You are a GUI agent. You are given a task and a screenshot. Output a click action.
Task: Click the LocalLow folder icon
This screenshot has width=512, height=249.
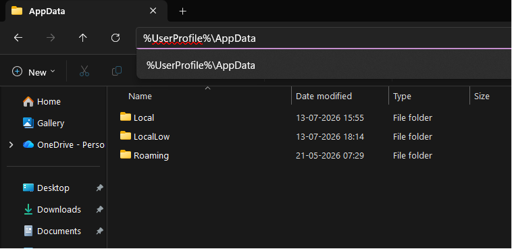tap(126, 136)
